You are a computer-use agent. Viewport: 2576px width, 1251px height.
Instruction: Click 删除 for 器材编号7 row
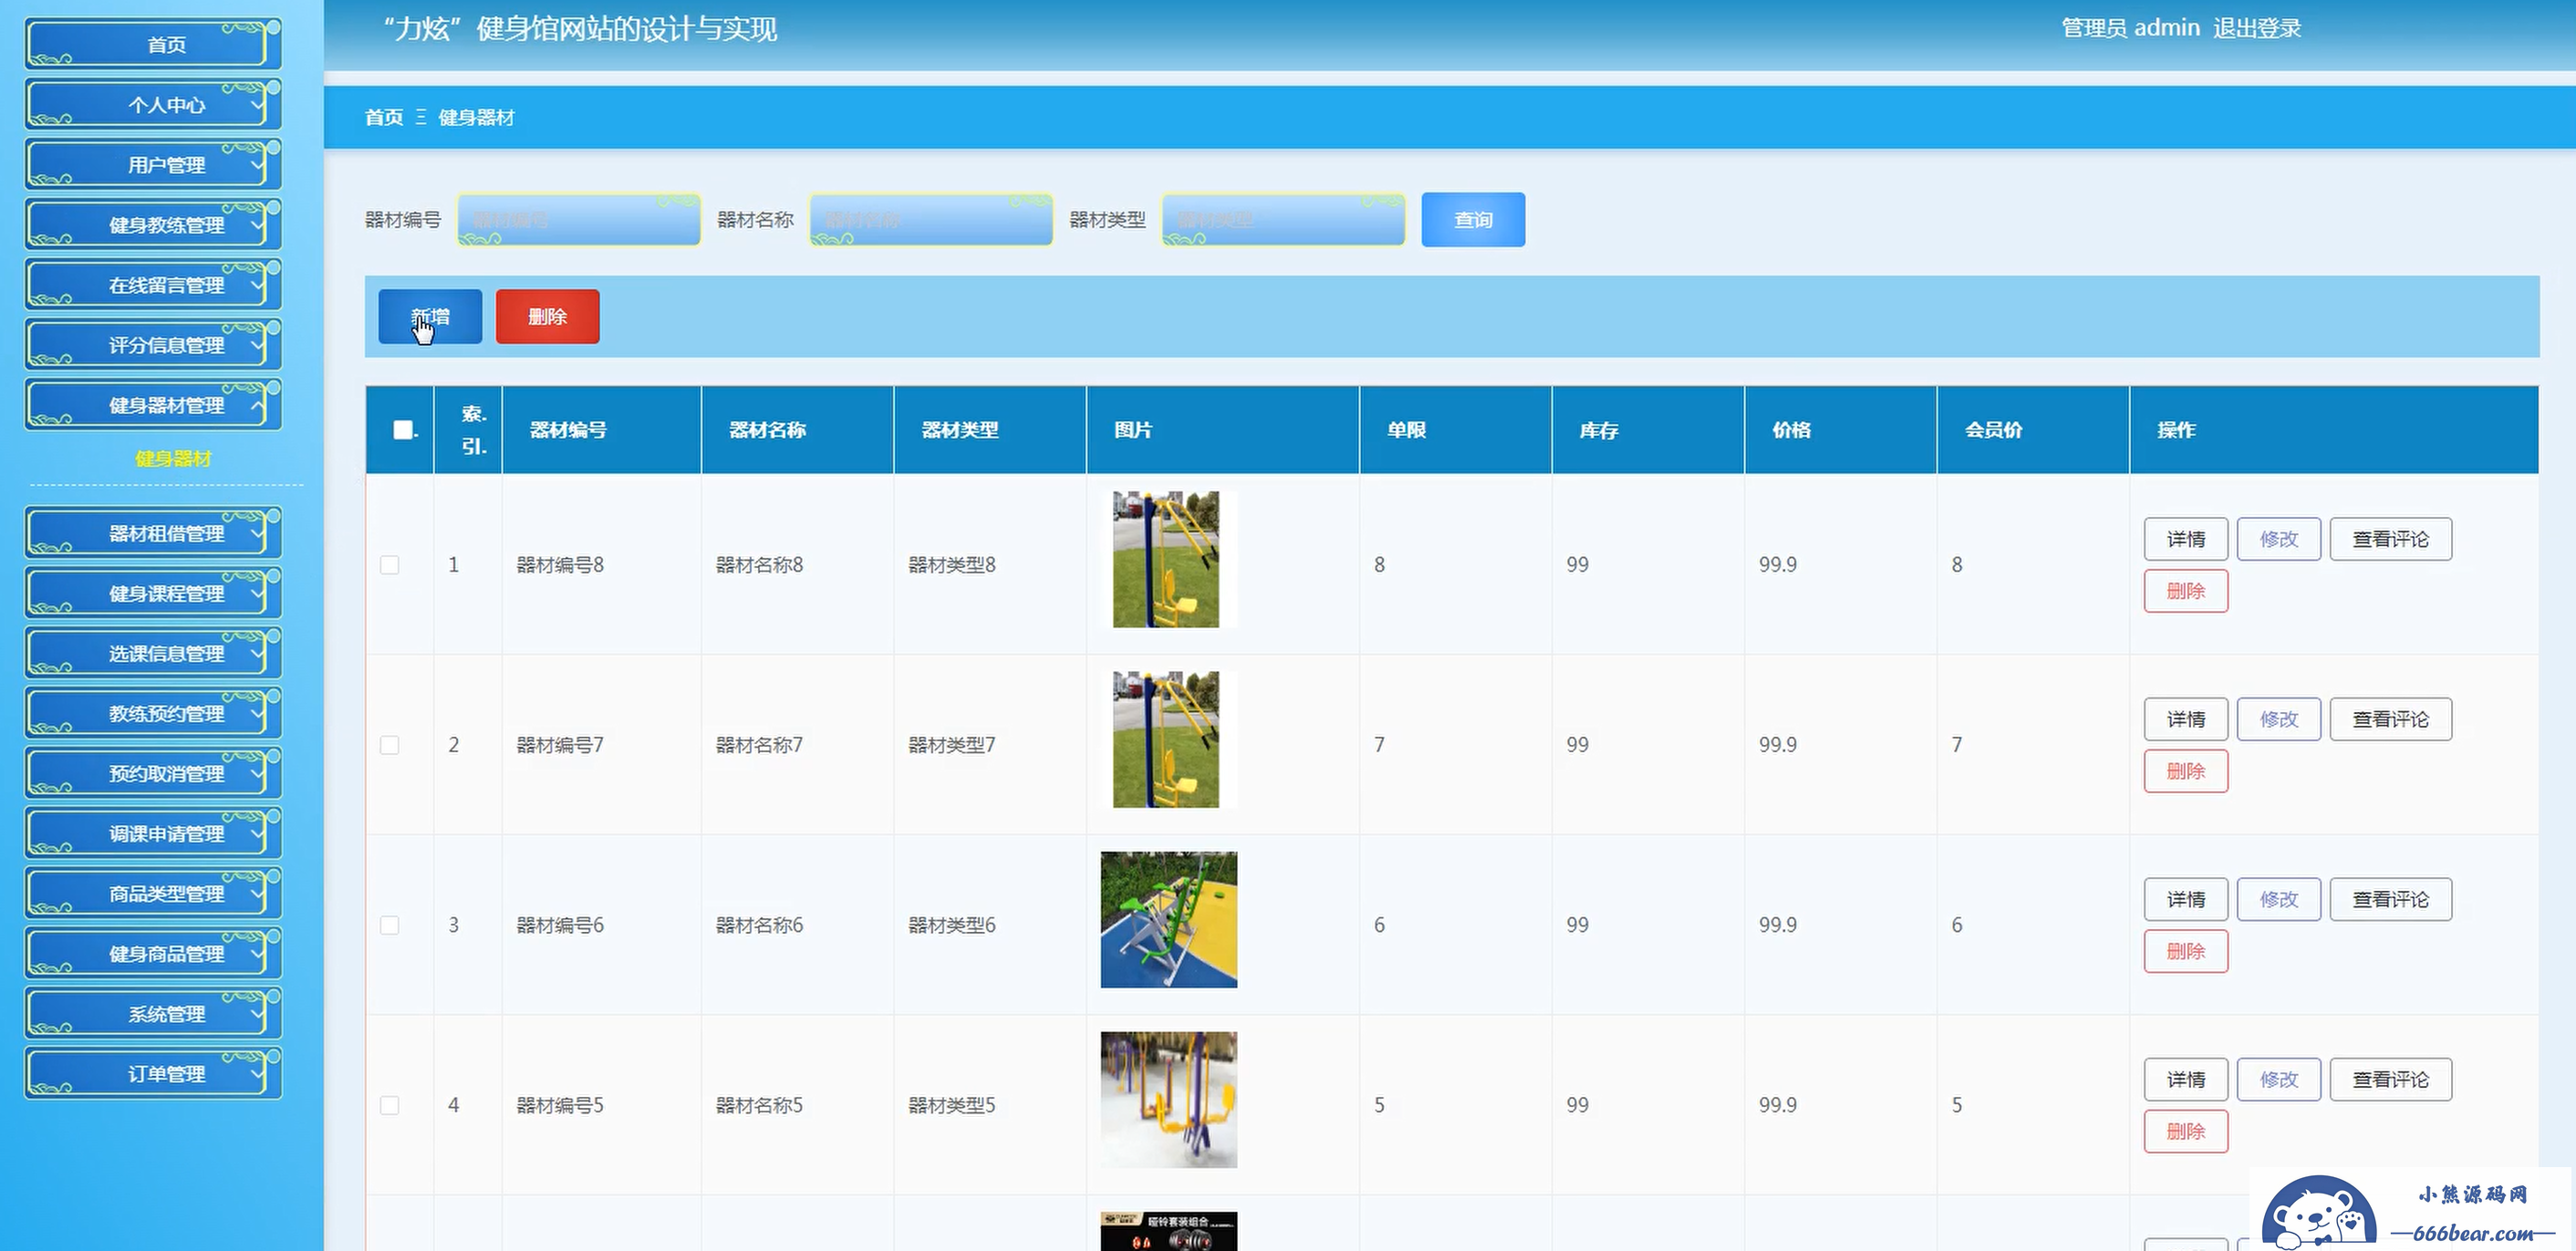coord(2186,770)
